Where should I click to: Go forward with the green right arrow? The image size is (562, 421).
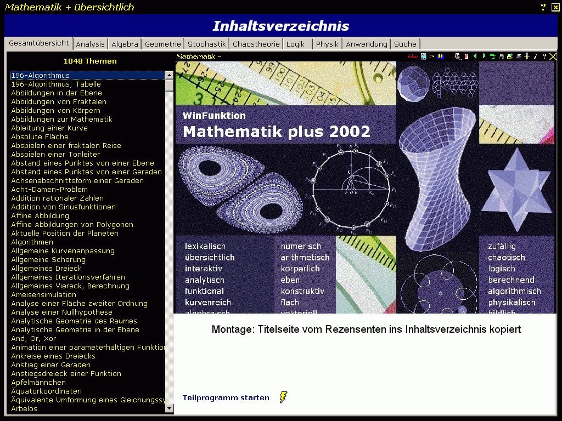tap(484, 56)
